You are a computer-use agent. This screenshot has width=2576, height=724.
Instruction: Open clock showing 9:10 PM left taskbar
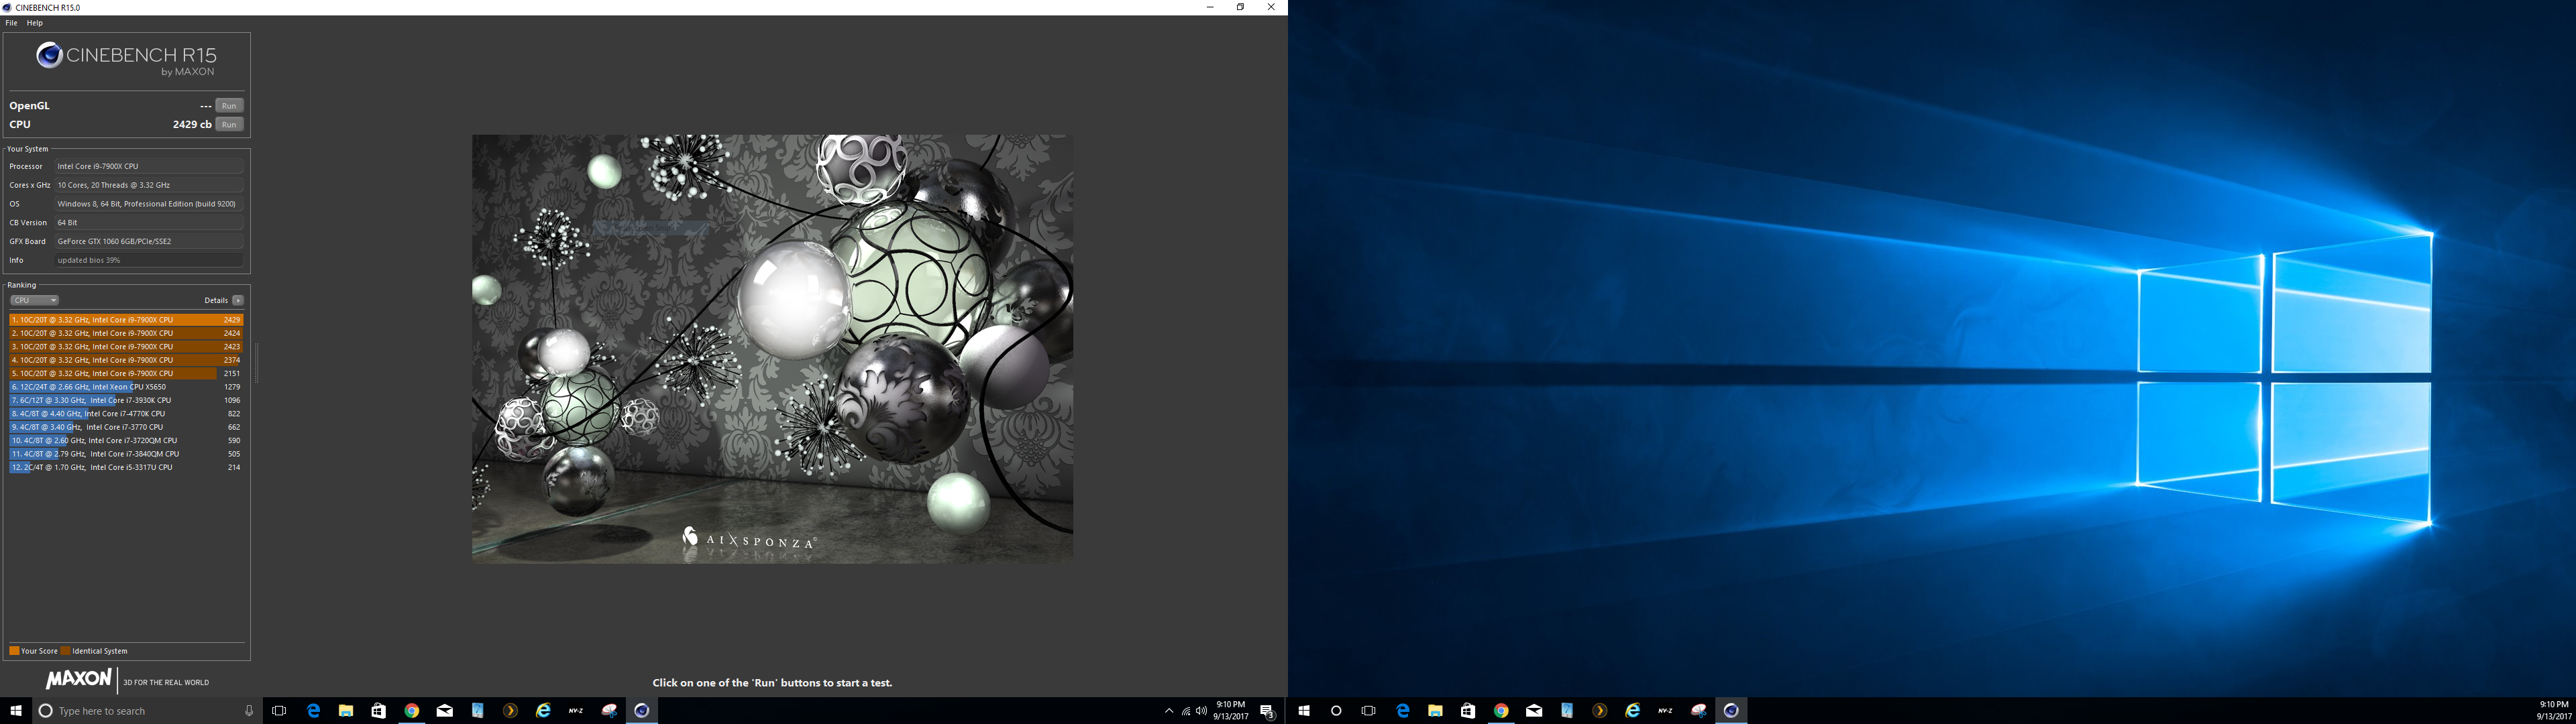(1231, 711)
